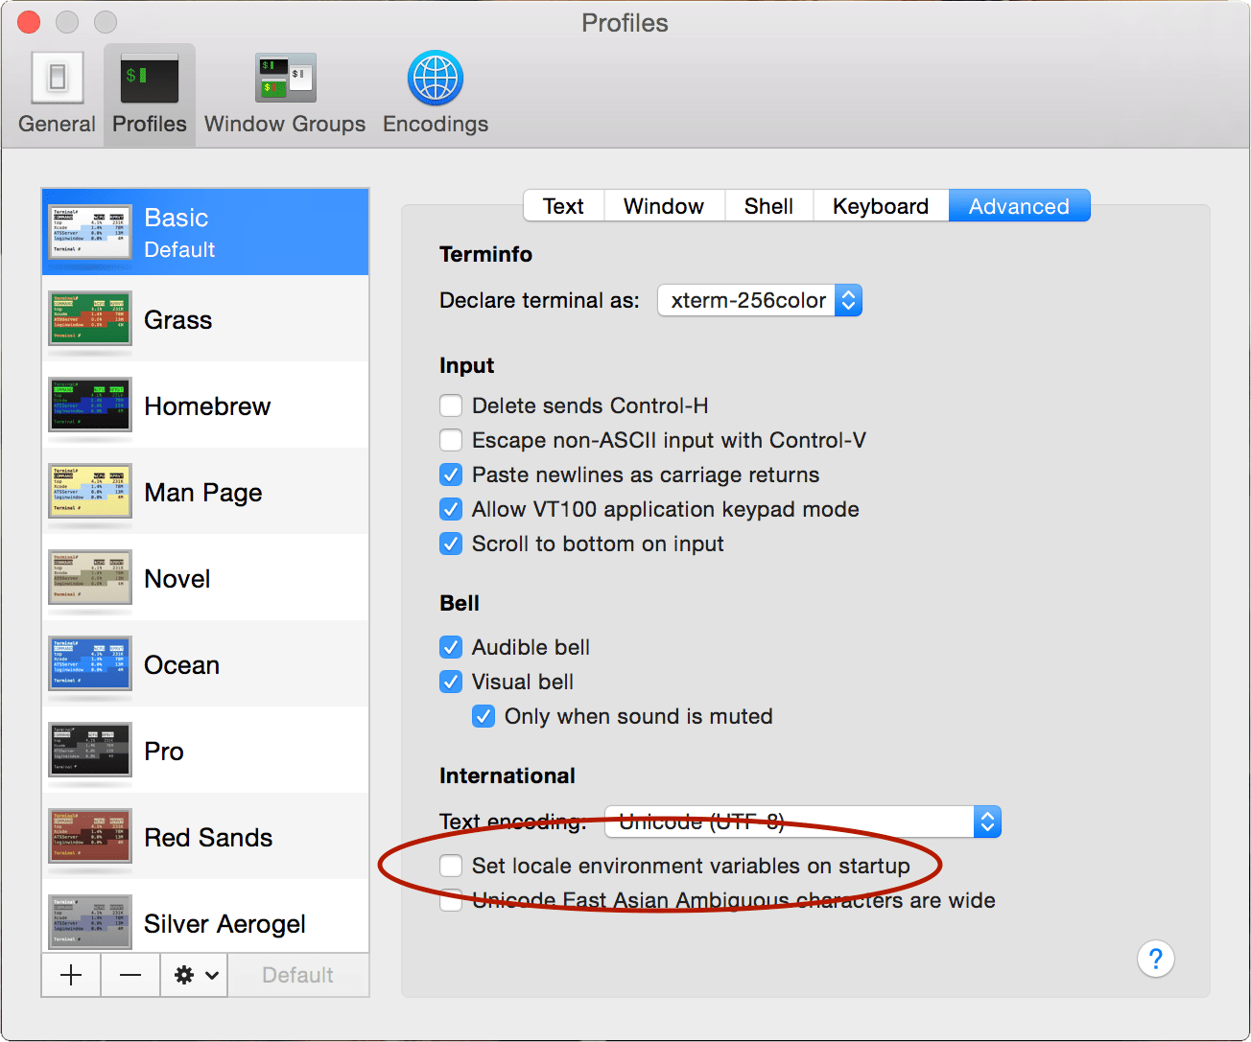
Task: Select the Profiles toolbar icon
Action: (x=149, y=93)
